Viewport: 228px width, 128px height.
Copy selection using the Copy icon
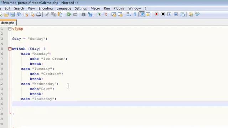[x=53, y=14]
